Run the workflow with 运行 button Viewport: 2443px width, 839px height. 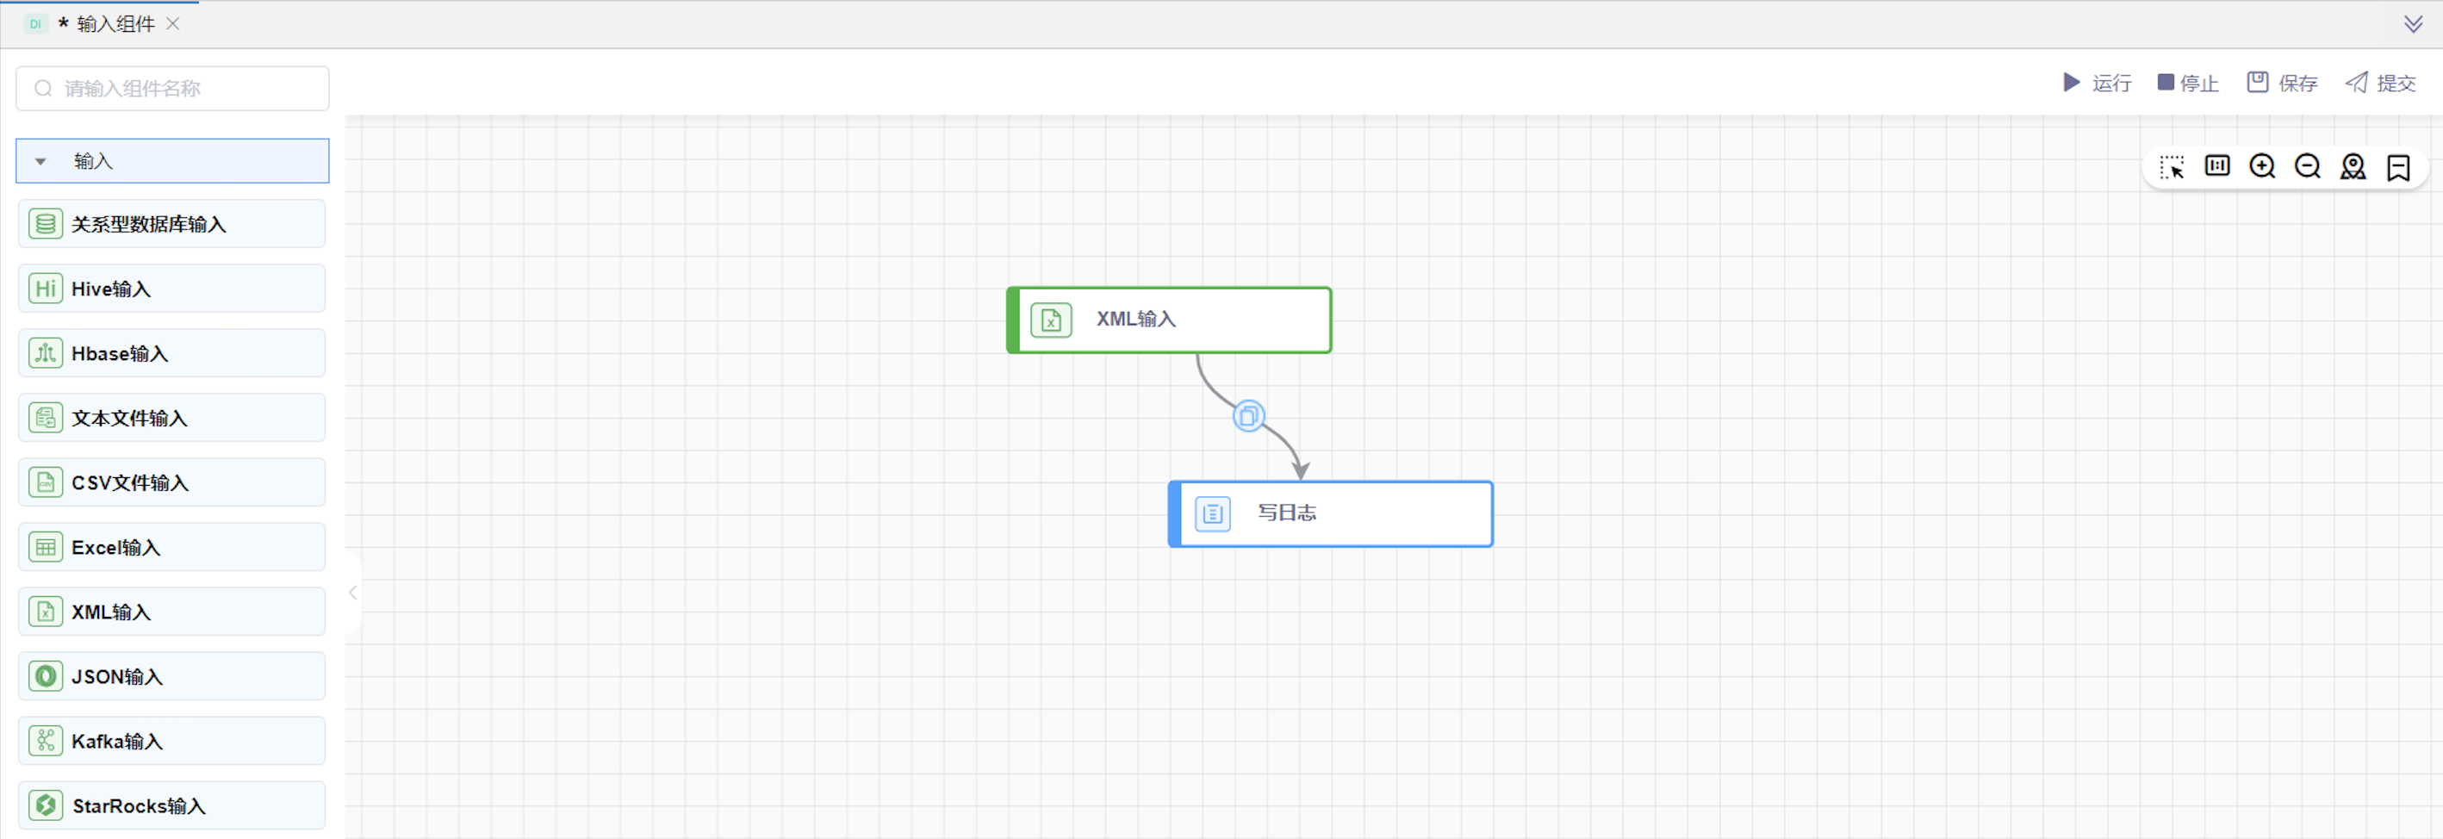2097,84
